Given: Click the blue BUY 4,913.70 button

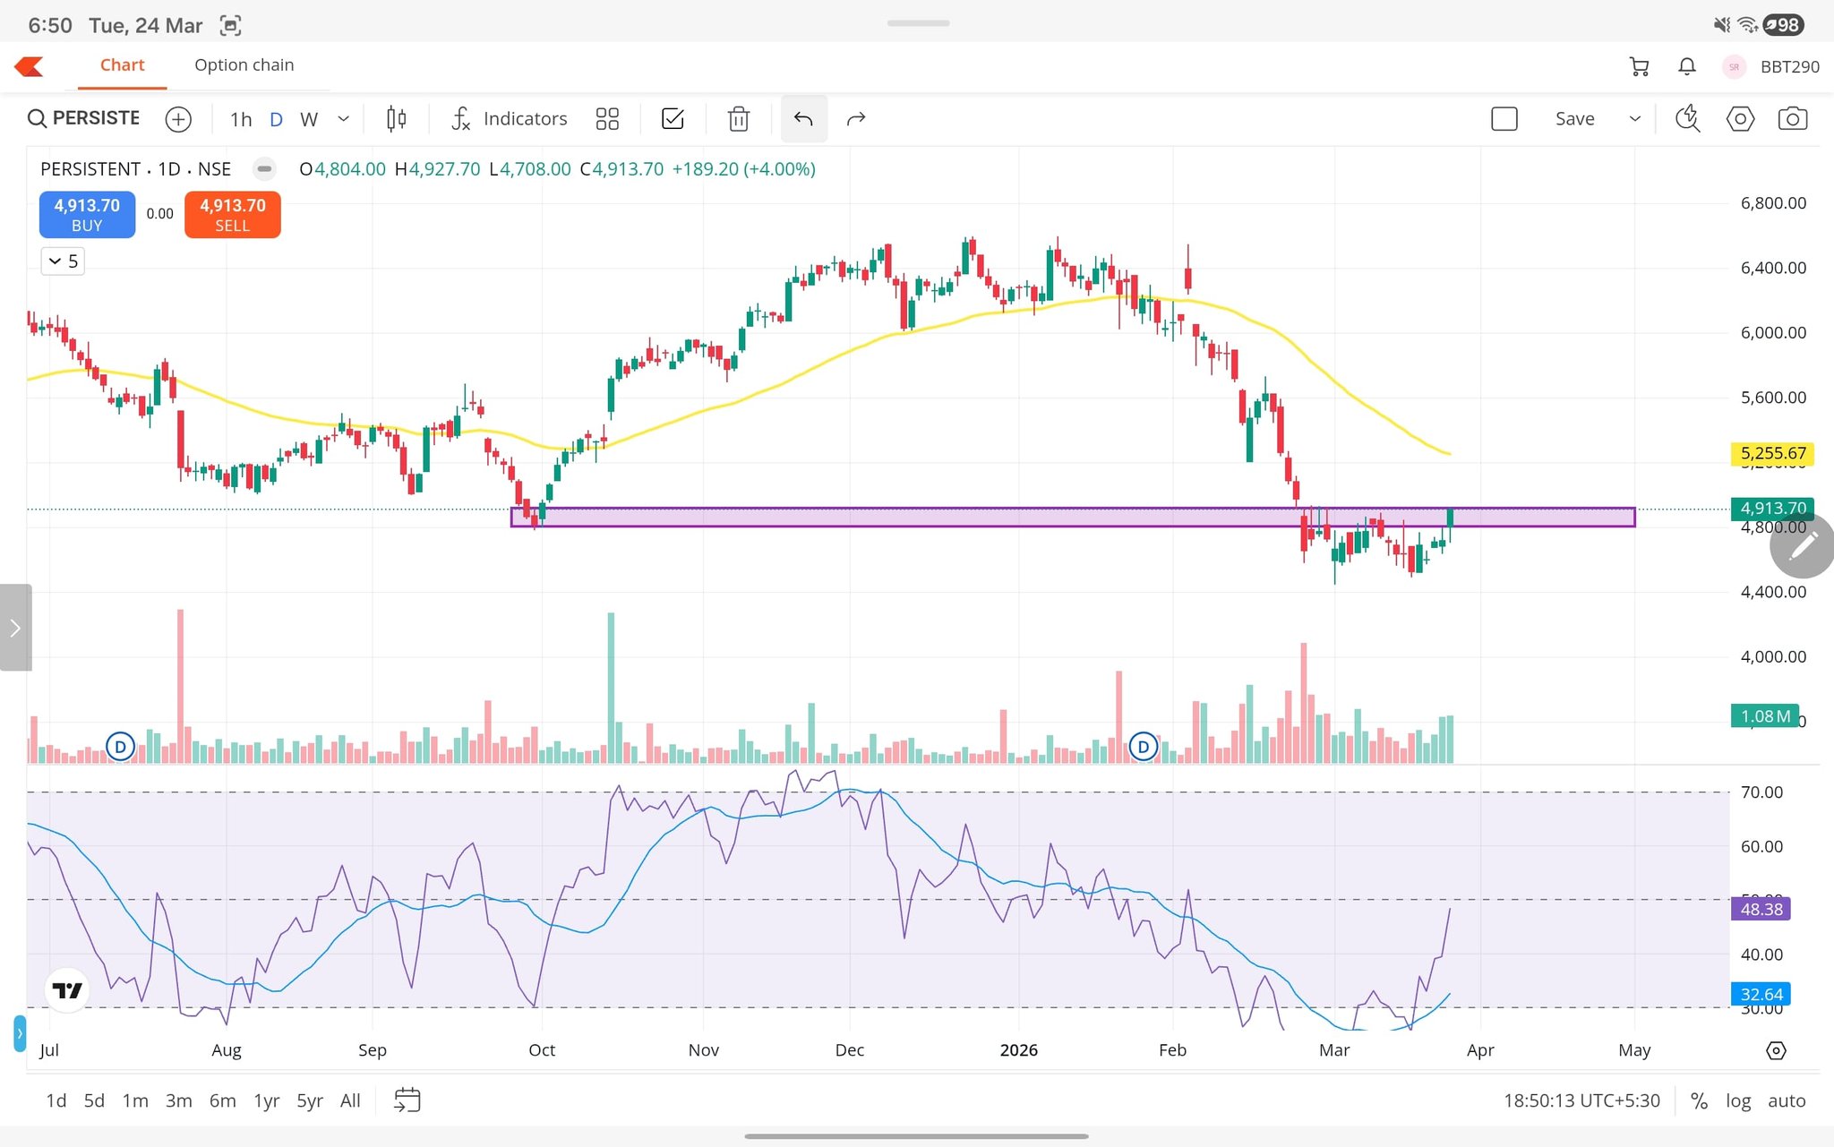Looking at the screenshot, I should tap(87, 215).
